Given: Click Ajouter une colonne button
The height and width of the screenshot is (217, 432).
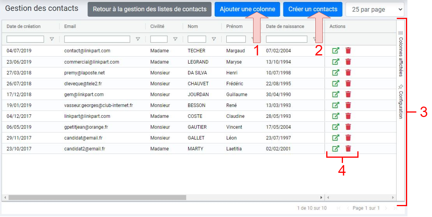Looking at the screenshot, I should click(247, 9).
